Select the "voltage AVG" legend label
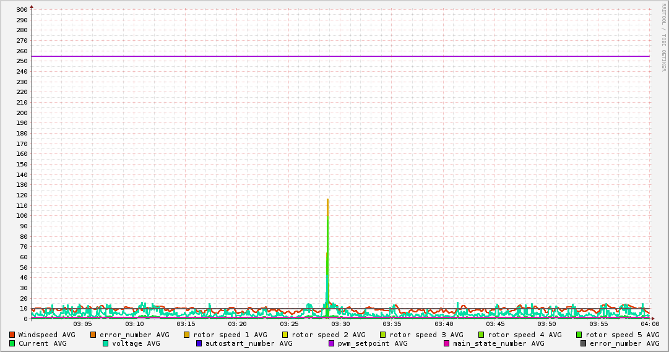The height and width of the screenshot is (352, 669). (x=136, y=343)
